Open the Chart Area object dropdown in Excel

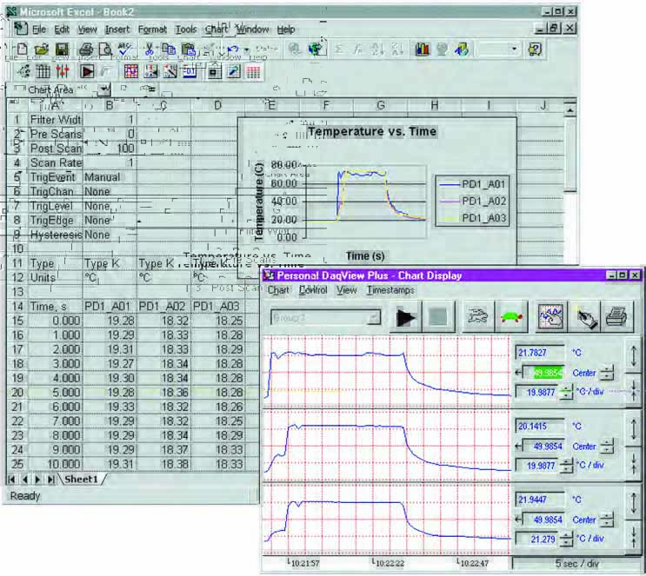click(105, 89)
